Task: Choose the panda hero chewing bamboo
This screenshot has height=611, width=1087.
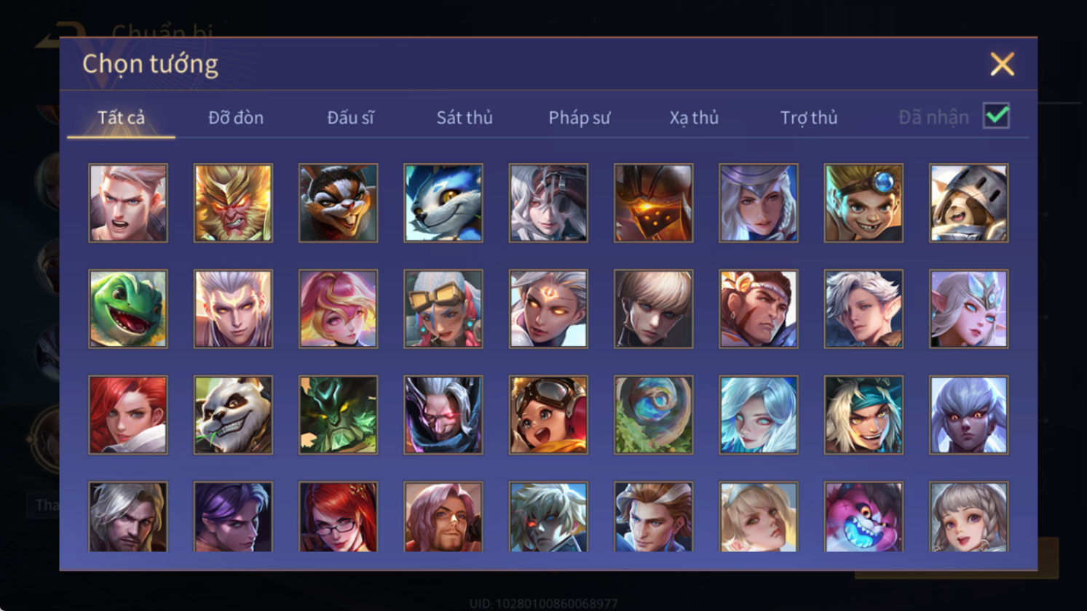Action: click(233, 415)
